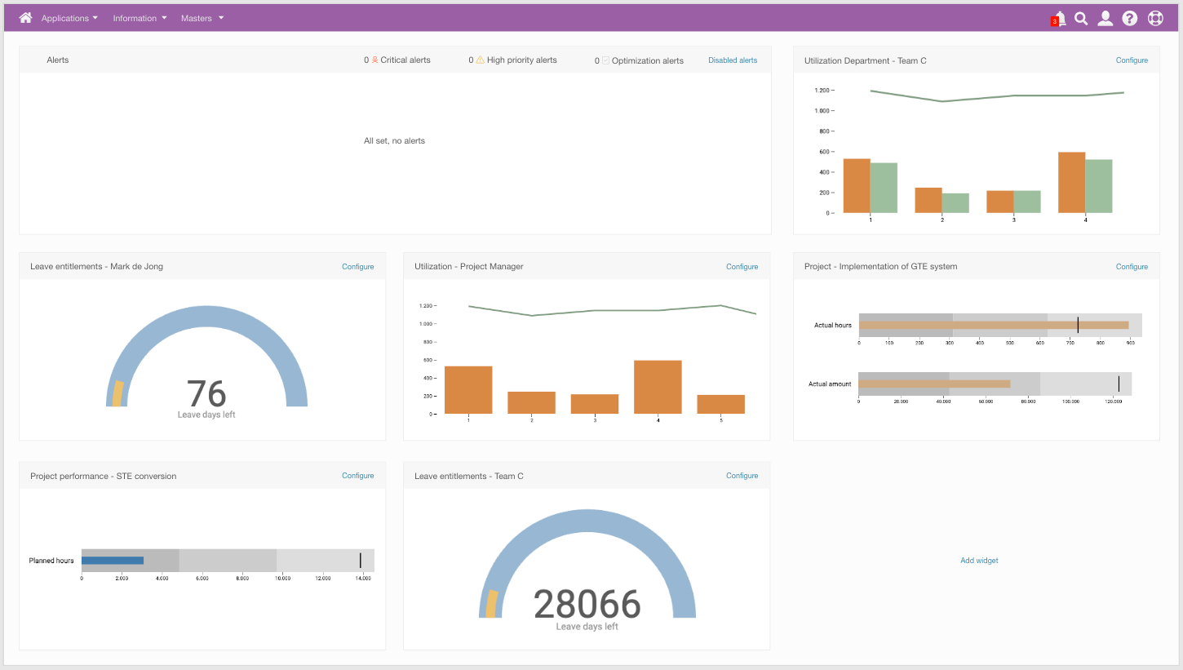Go to the Home icon
Image resolution: width=1183 pixels, height=670 pixels.
[x=25, y=18]
